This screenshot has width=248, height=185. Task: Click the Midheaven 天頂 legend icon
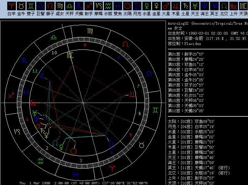[x=243, y=6]
